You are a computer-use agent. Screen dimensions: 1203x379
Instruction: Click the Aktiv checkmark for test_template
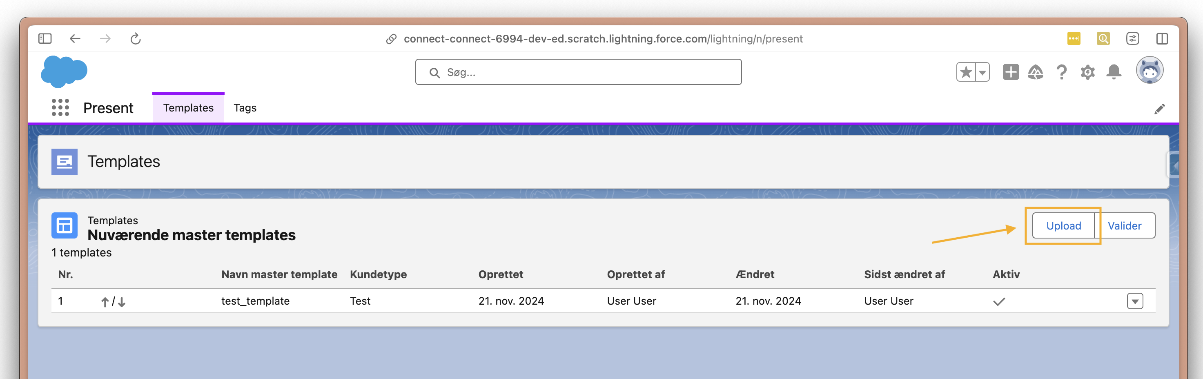999,301
